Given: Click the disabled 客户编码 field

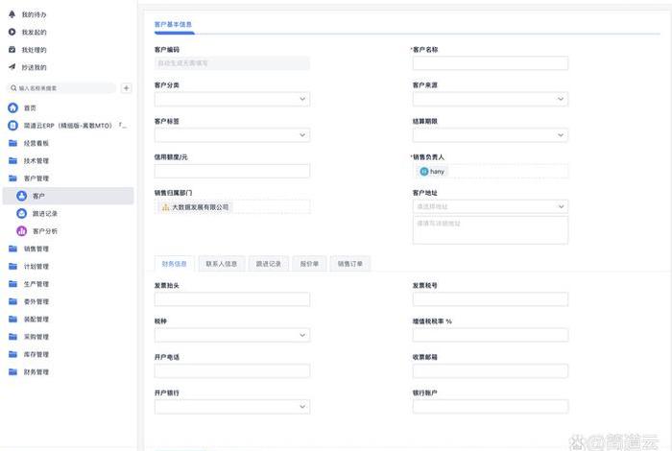Looking at the screenshot, I should tap(232, 63).
